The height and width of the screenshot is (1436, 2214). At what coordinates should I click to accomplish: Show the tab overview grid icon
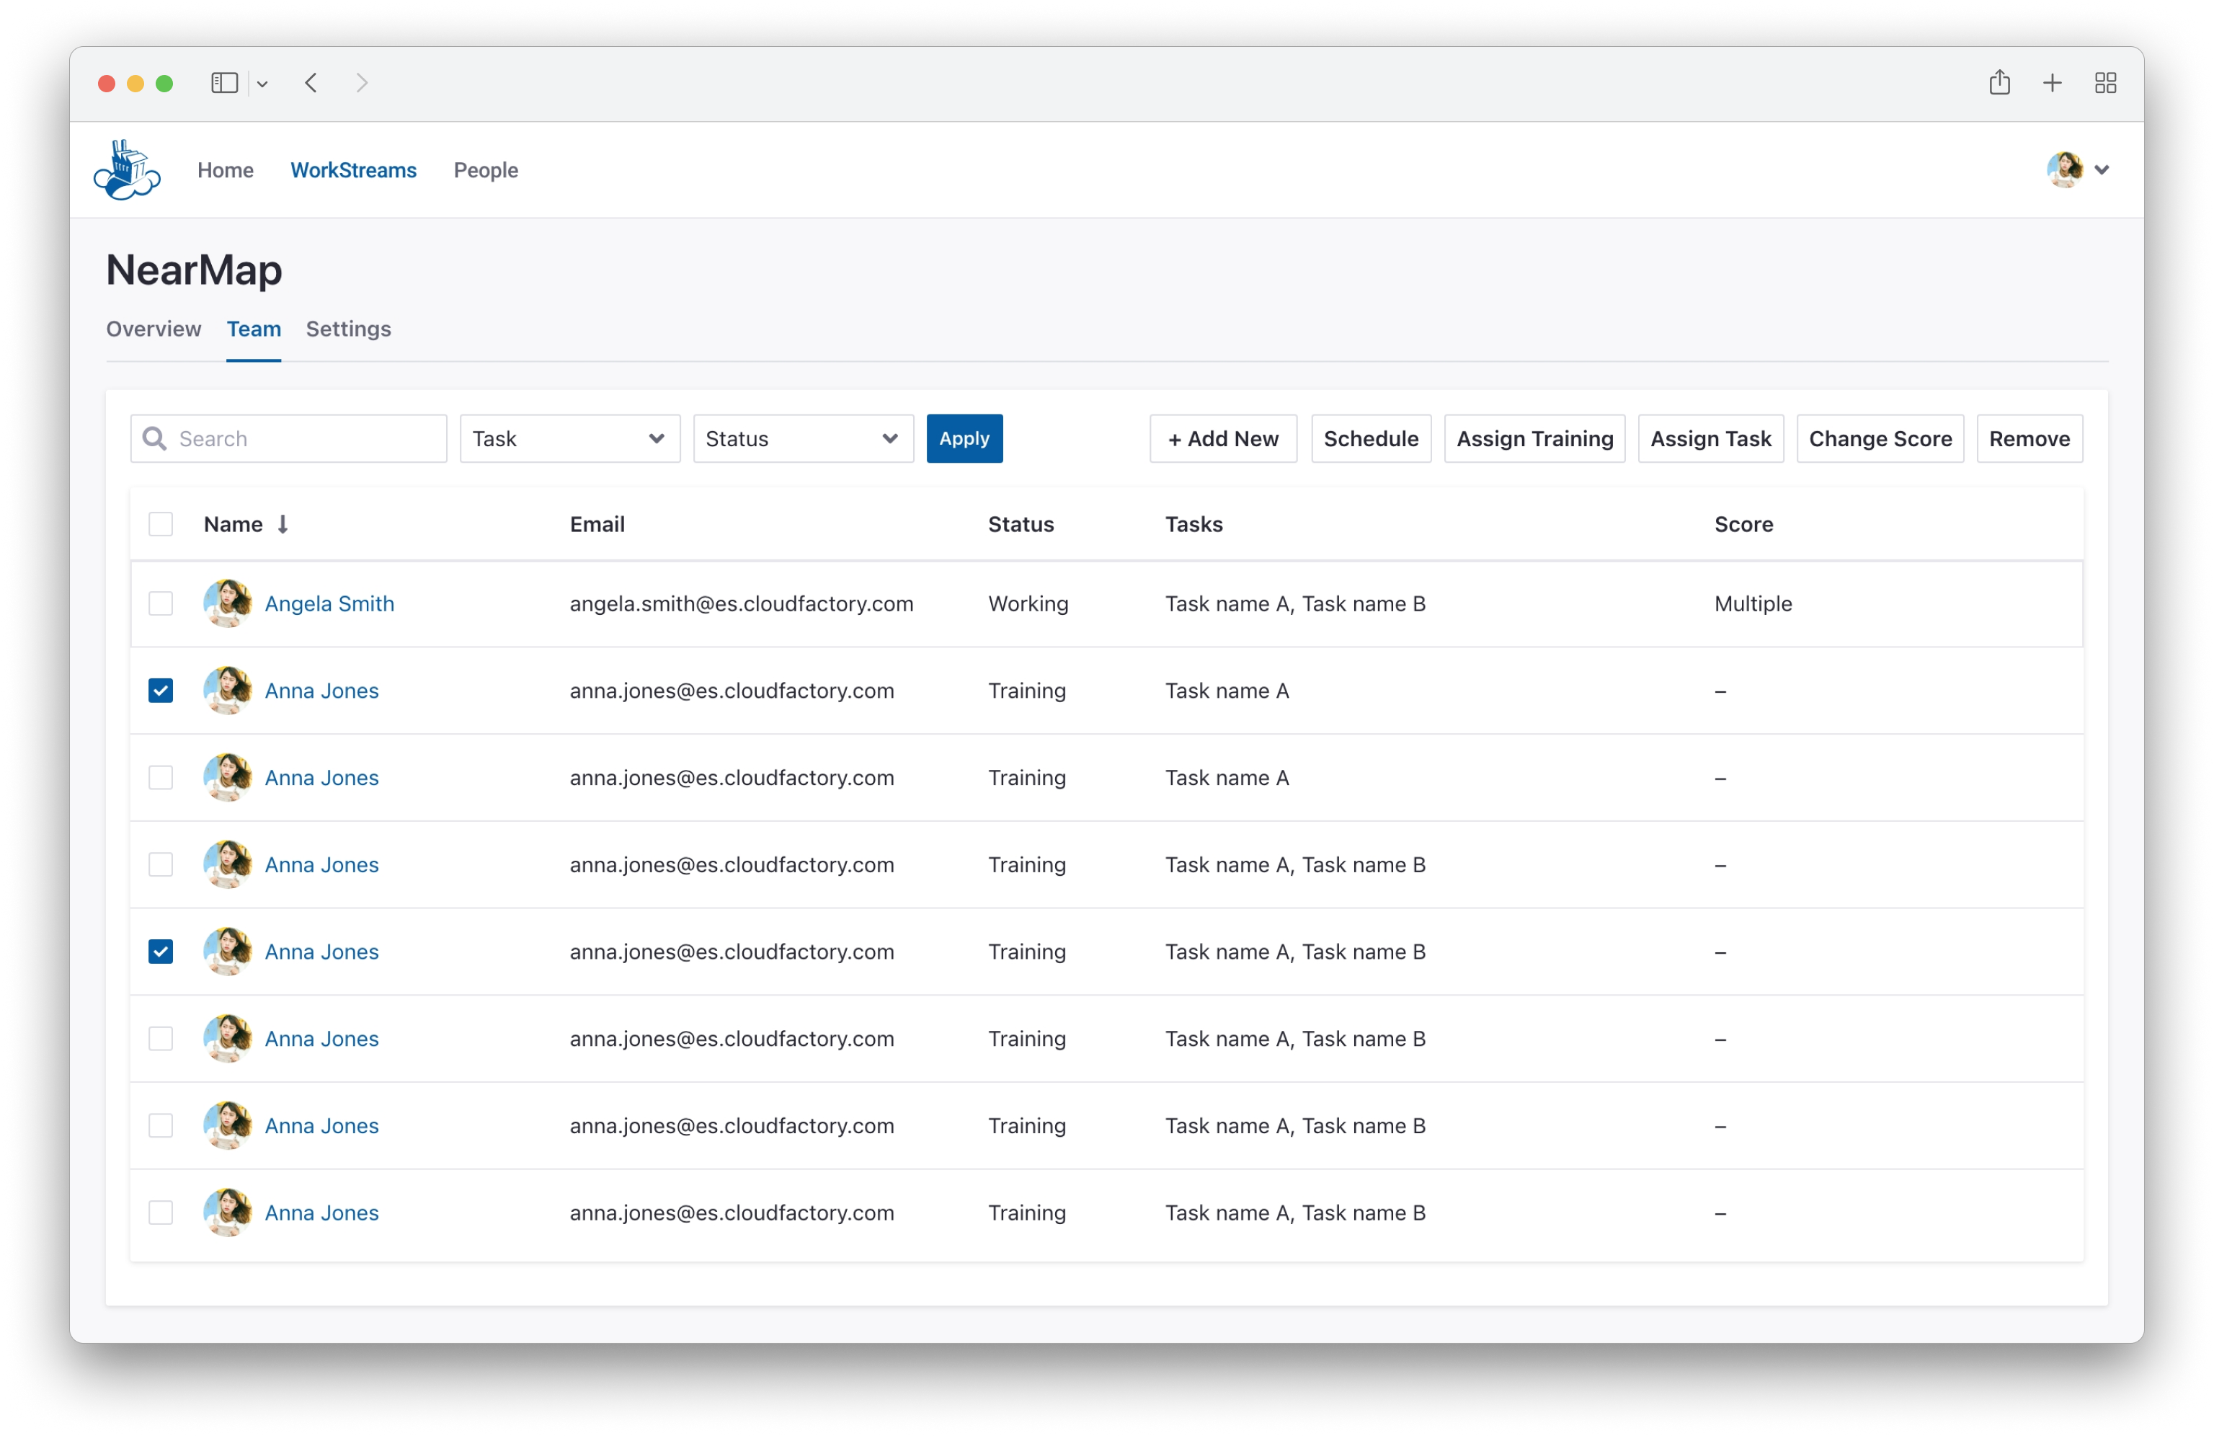coord(2105,83)
